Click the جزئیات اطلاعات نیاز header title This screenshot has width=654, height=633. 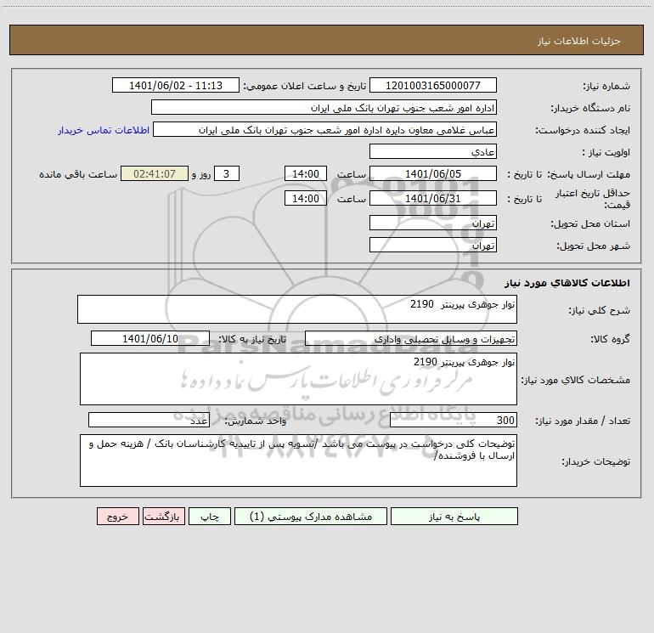[579, 41]
